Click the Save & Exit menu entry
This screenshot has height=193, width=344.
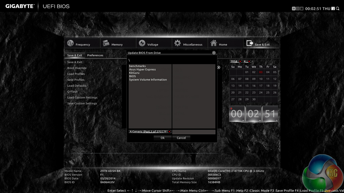pos(75,62)
